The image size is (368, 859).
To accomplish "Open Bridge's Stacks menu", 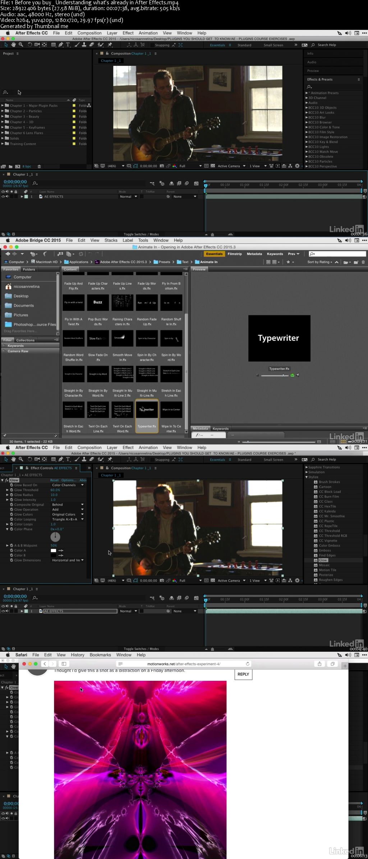I will [x=111, y=240].
